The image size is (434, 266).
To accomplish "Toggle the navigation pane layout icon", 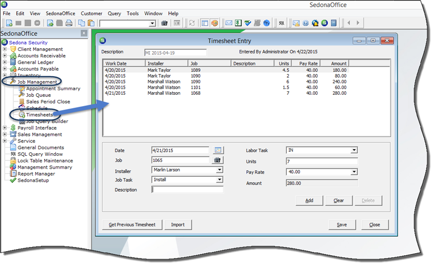I will click(205, 23).
